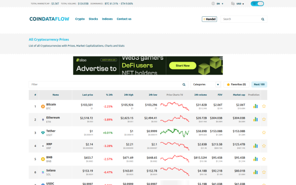Open Bitcoin prediction chart icon

pos(256,106)
